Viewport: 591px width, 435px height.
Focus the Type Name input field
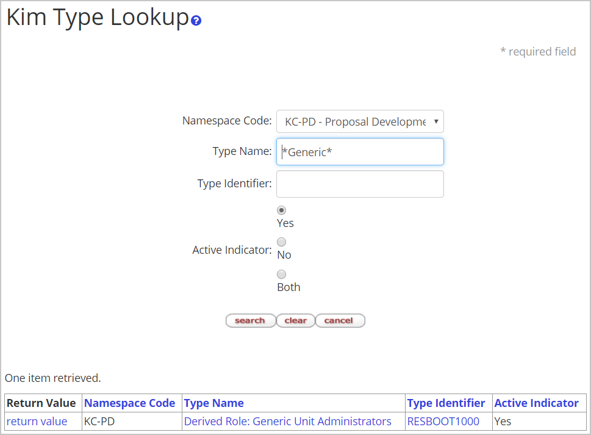360,151
